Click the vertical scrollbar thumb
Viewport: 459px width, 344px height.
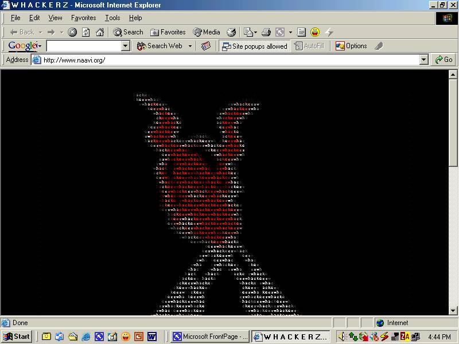point(453,123)
